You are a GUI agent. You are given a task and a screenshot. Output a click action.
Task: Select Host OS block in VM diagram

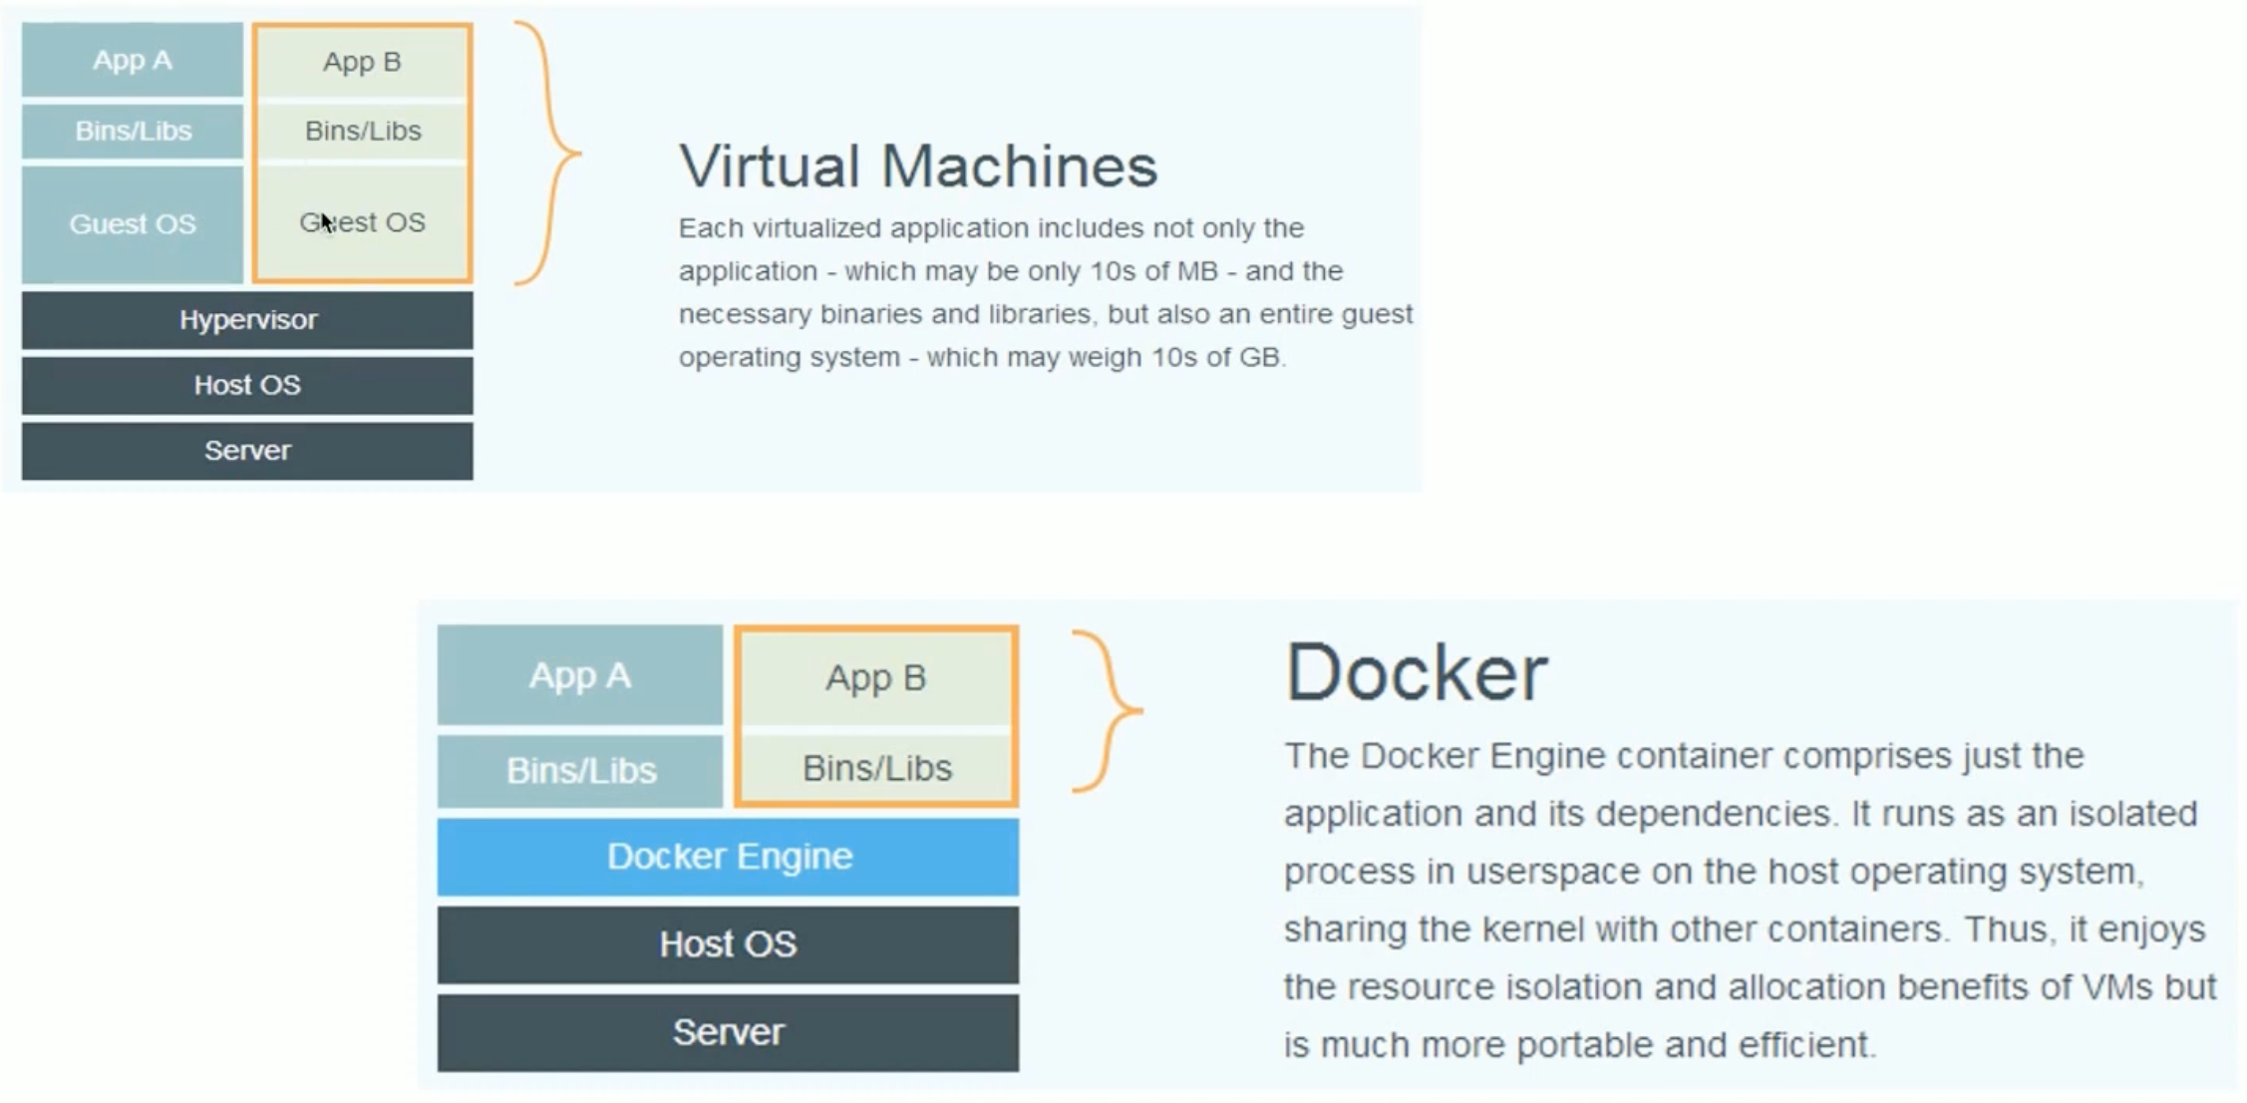click(x=247, y=385)
